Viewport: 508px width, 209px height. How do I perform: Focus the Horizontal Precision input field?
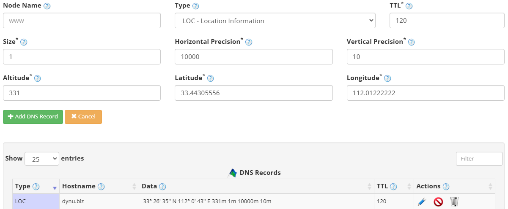(x=254, y=56)
